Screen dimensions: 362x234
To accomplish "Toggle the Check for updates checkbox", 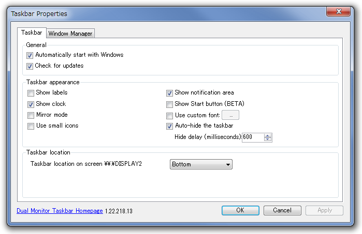I will tap(30, 66).
